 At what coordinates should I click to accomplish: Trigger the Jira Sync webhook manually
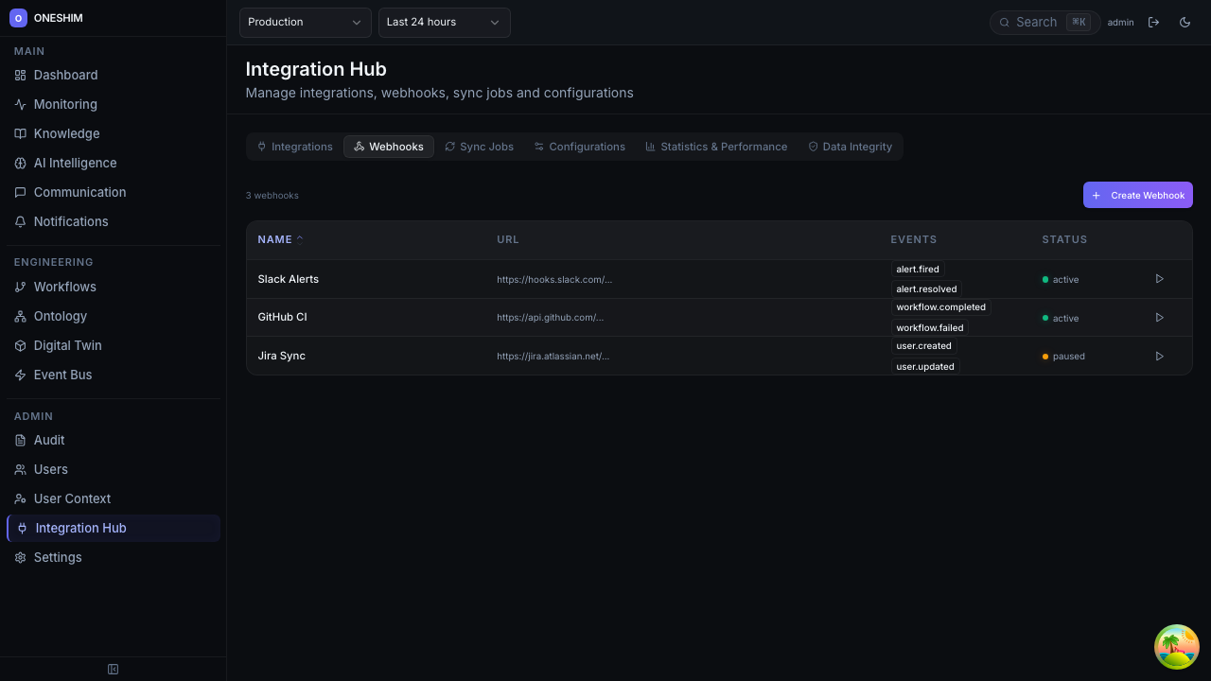coord(1159,356)
